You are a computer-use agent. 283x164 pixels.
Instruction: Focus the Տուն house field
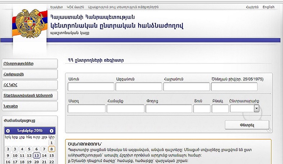[x=202, y=109]
